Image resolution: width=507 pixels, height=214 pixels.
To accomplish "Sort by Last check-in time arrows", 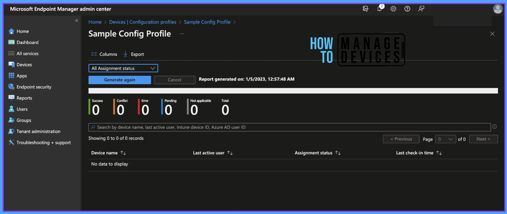I will point(439,153).
